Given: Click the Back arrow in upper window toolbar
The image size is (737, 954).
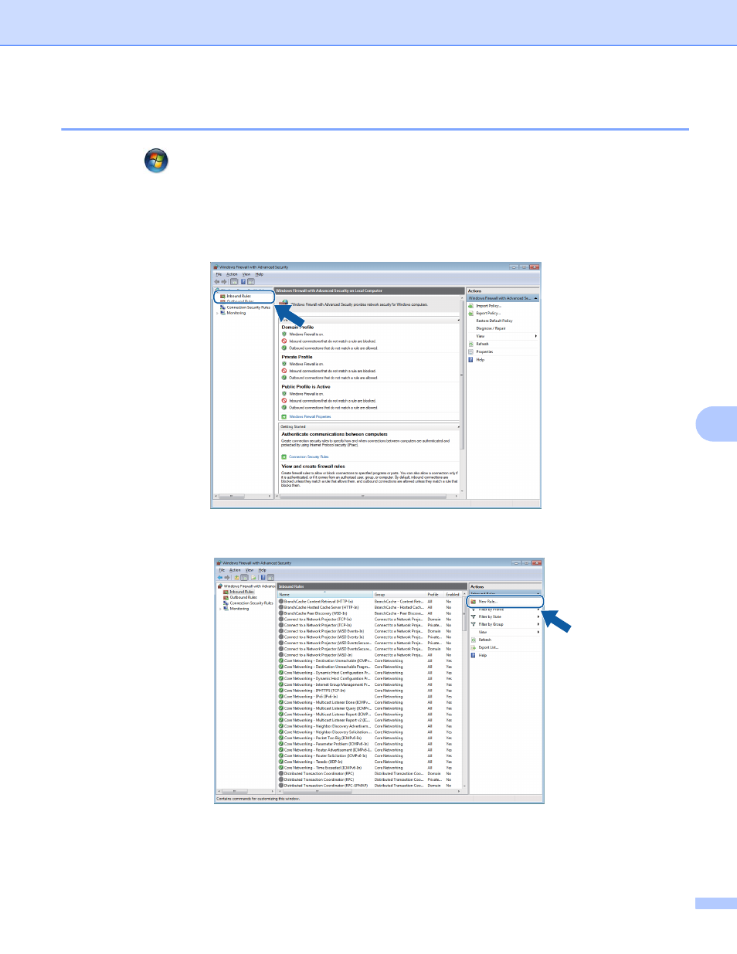Looking at the screenshot, I should (x=217, y=281).
